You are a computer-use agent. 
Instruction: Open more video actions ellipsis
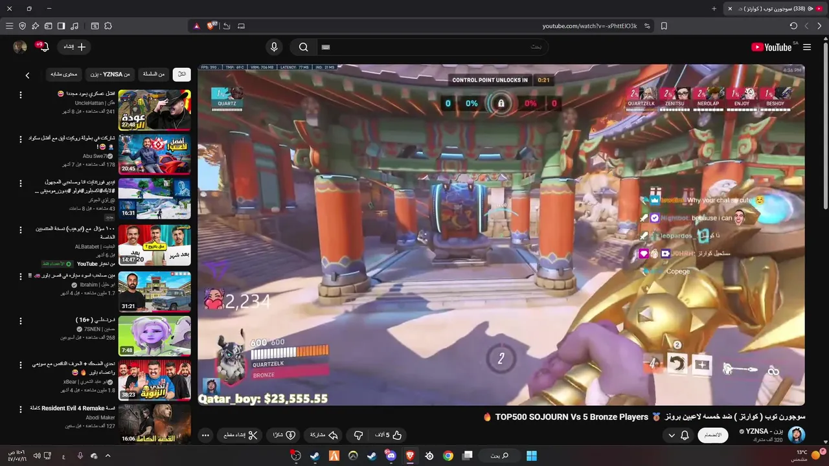coord(205,435)
